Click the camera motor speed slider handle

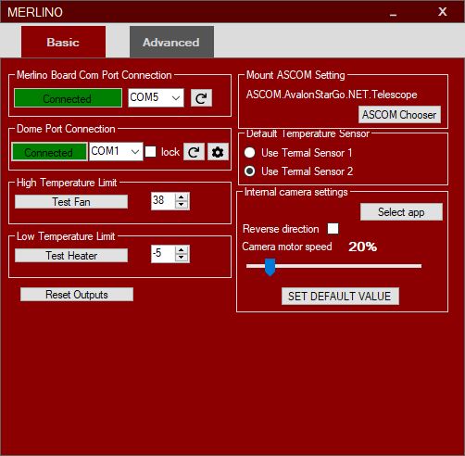(270, 267)
